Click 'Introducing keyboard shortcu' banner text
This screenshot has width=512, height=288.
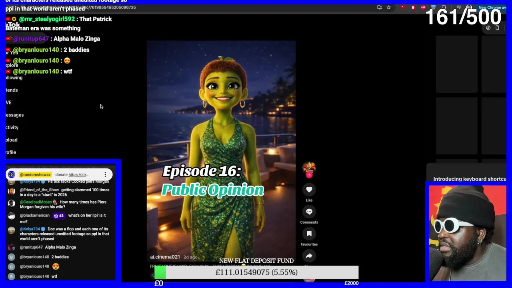click(x=470, y=179)
